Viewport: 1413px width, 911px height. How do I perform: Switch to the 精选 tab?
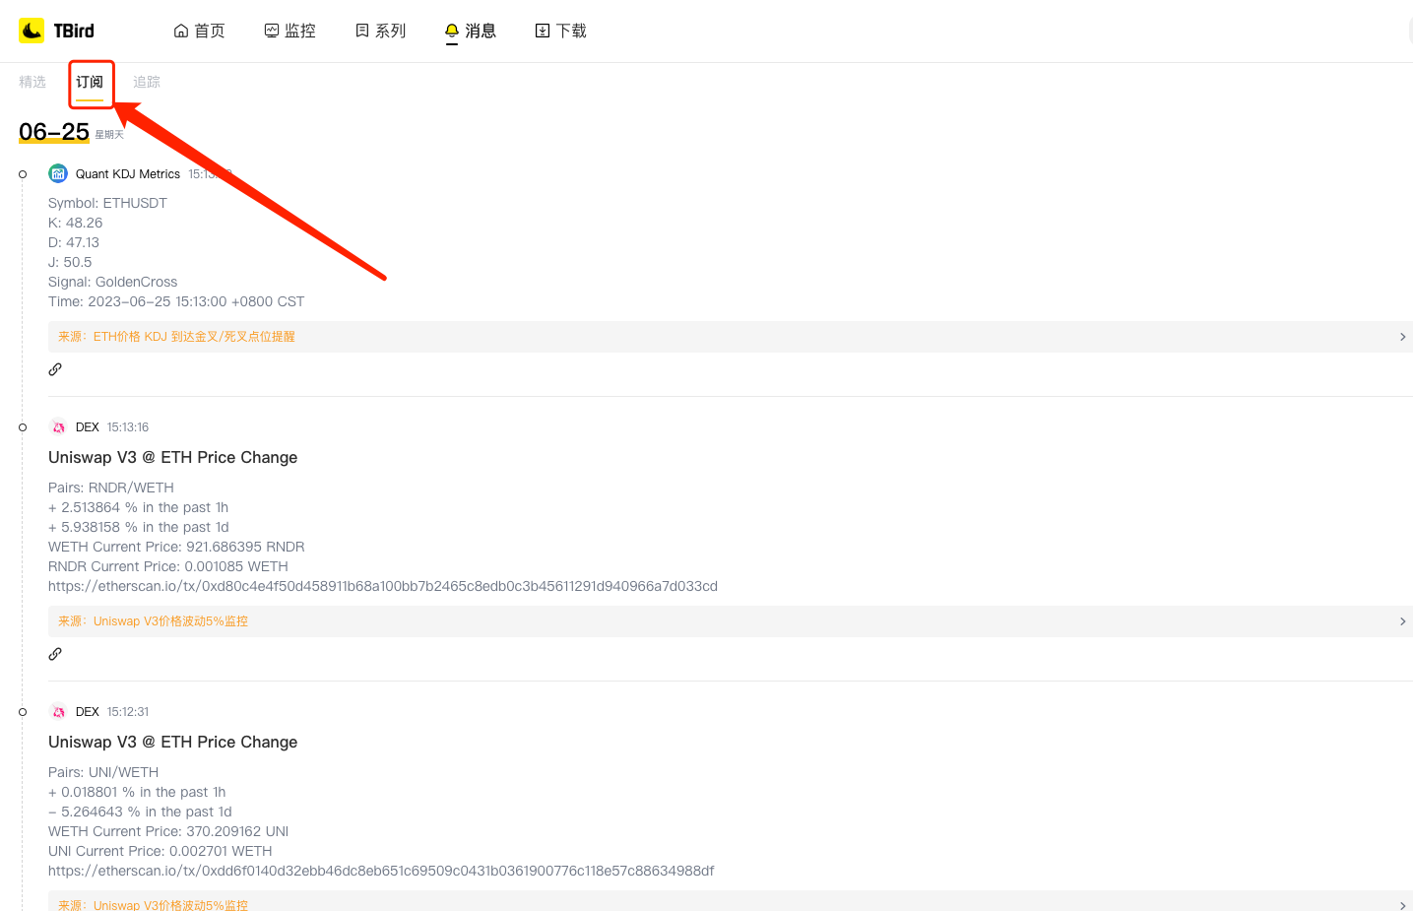point(32,82)
